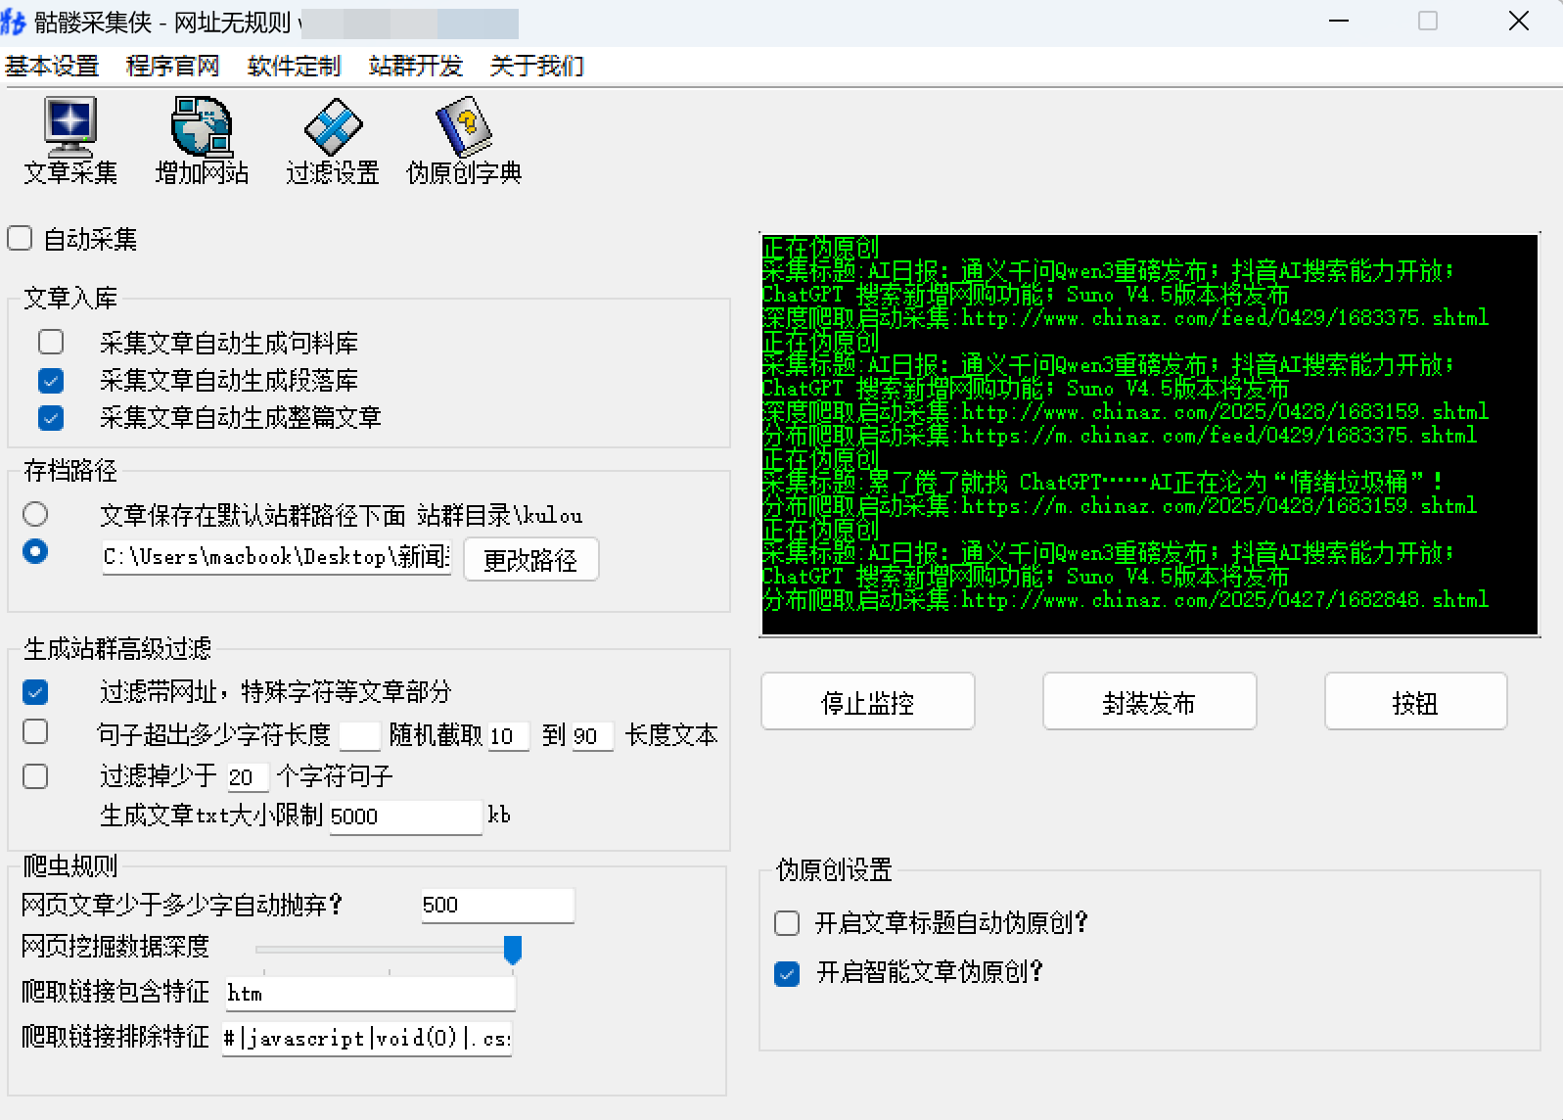The width and height of the screenshot is (1563, 1120).
Task: Close the 骷髅采集侠 window
Action: [1519, 22]
